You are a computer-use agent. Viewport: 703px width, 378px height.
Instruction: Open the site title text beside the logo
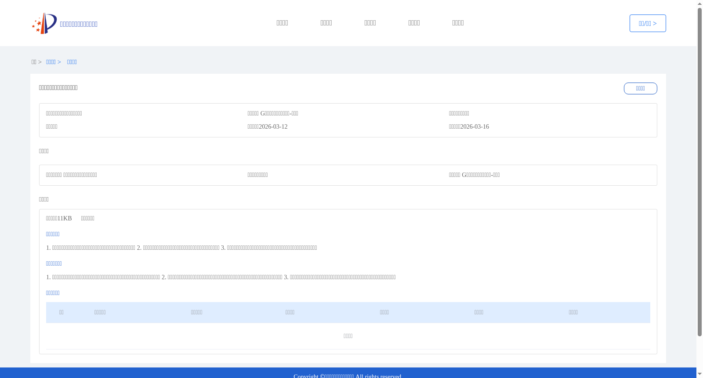tap(79, 24)
